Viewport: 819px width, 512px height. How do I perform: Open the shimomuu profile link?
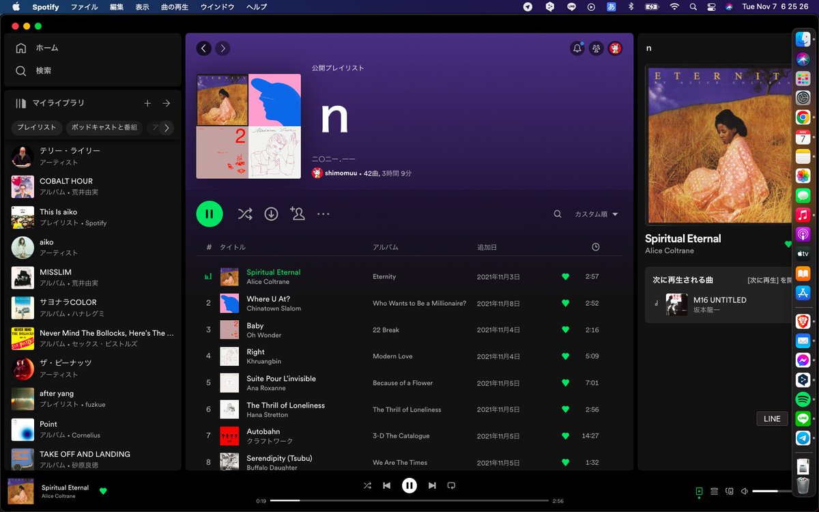tap(342, 173)
